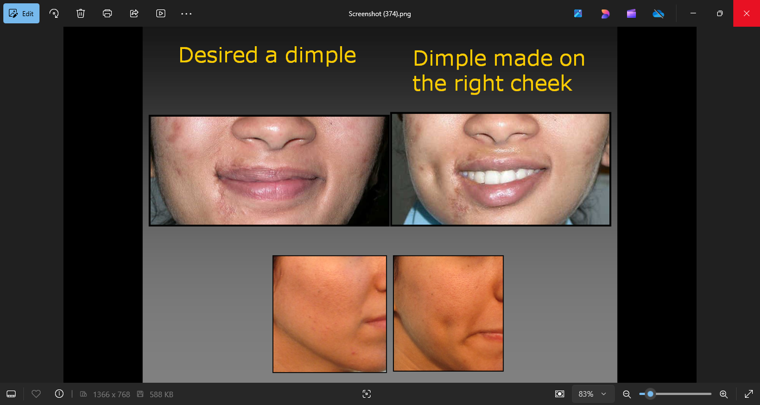Click the Edit image button
The width and height of the screenshot is (760, 405).
tap(21, 13)
